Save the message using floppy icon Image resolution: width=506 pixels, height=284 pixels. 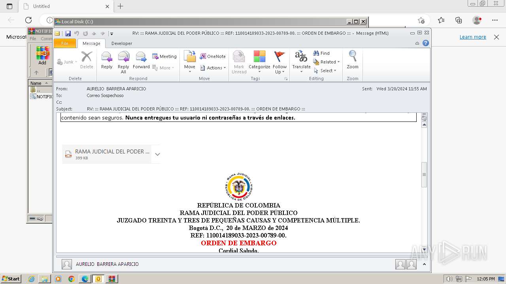pos(68,34)
